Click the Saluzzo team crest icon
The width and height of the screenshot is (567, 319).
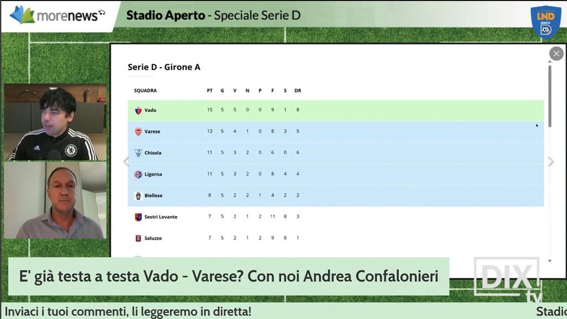[138, 238]
